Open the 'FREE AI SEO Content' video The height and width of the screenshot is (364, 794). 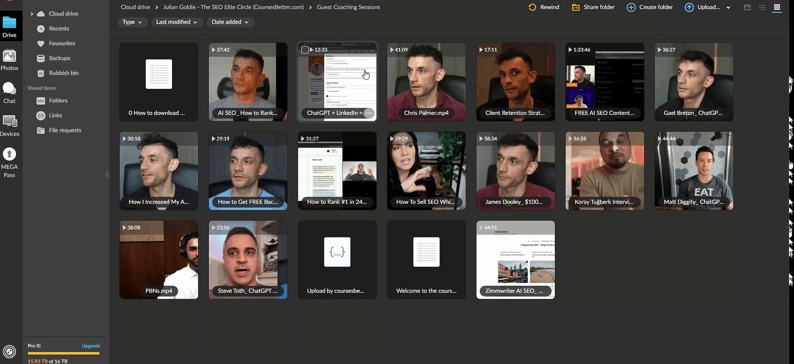605,82
